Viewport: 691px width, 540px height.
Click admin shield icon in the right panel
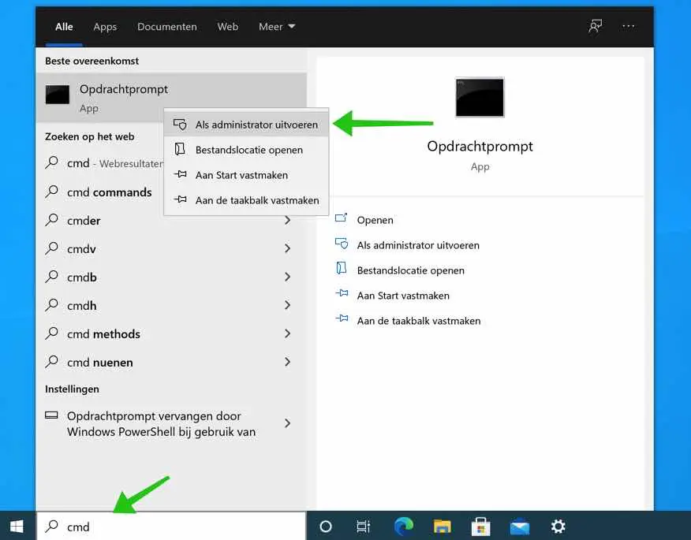[x=342, y=244]
